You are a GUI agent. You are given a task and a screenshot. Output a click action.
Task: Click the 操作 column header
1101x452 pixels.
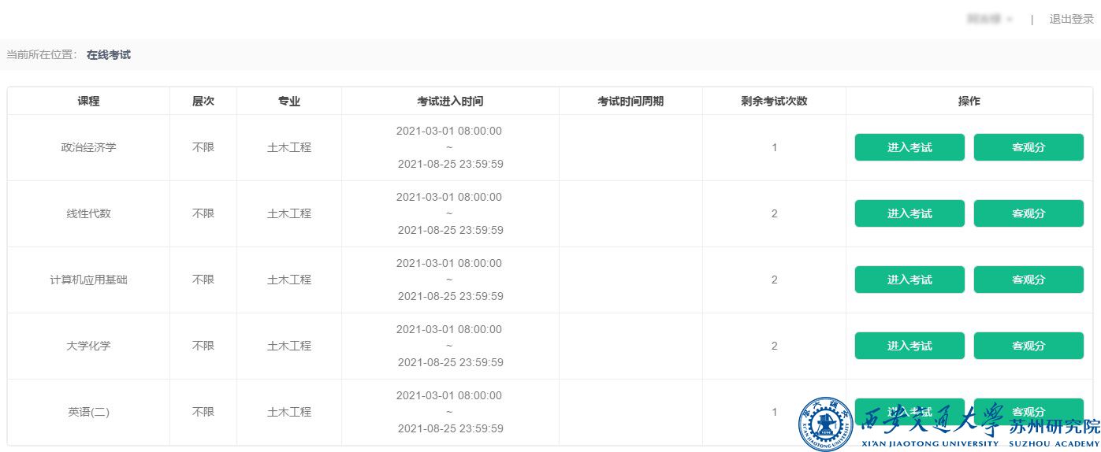[969, 102]
